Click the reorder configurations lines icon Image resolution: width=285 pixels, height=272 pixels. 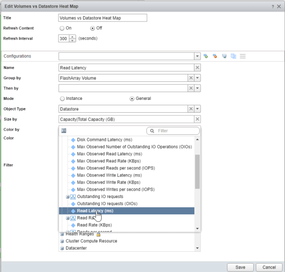pyautogui.click(x=243, y=56)
